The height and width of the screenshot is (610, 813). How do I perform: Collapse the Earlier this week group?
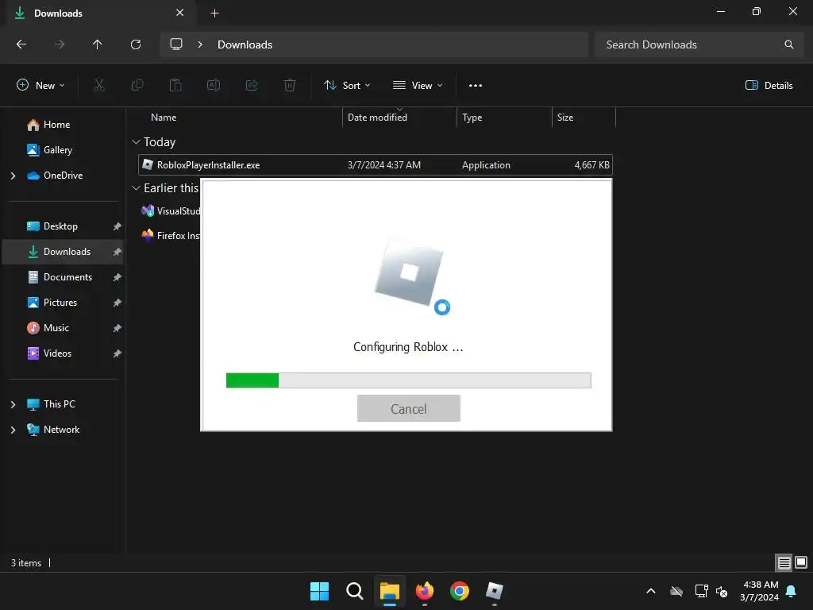coord(137,188)
